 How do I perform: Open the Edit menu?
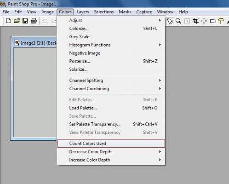click(18, 12)
